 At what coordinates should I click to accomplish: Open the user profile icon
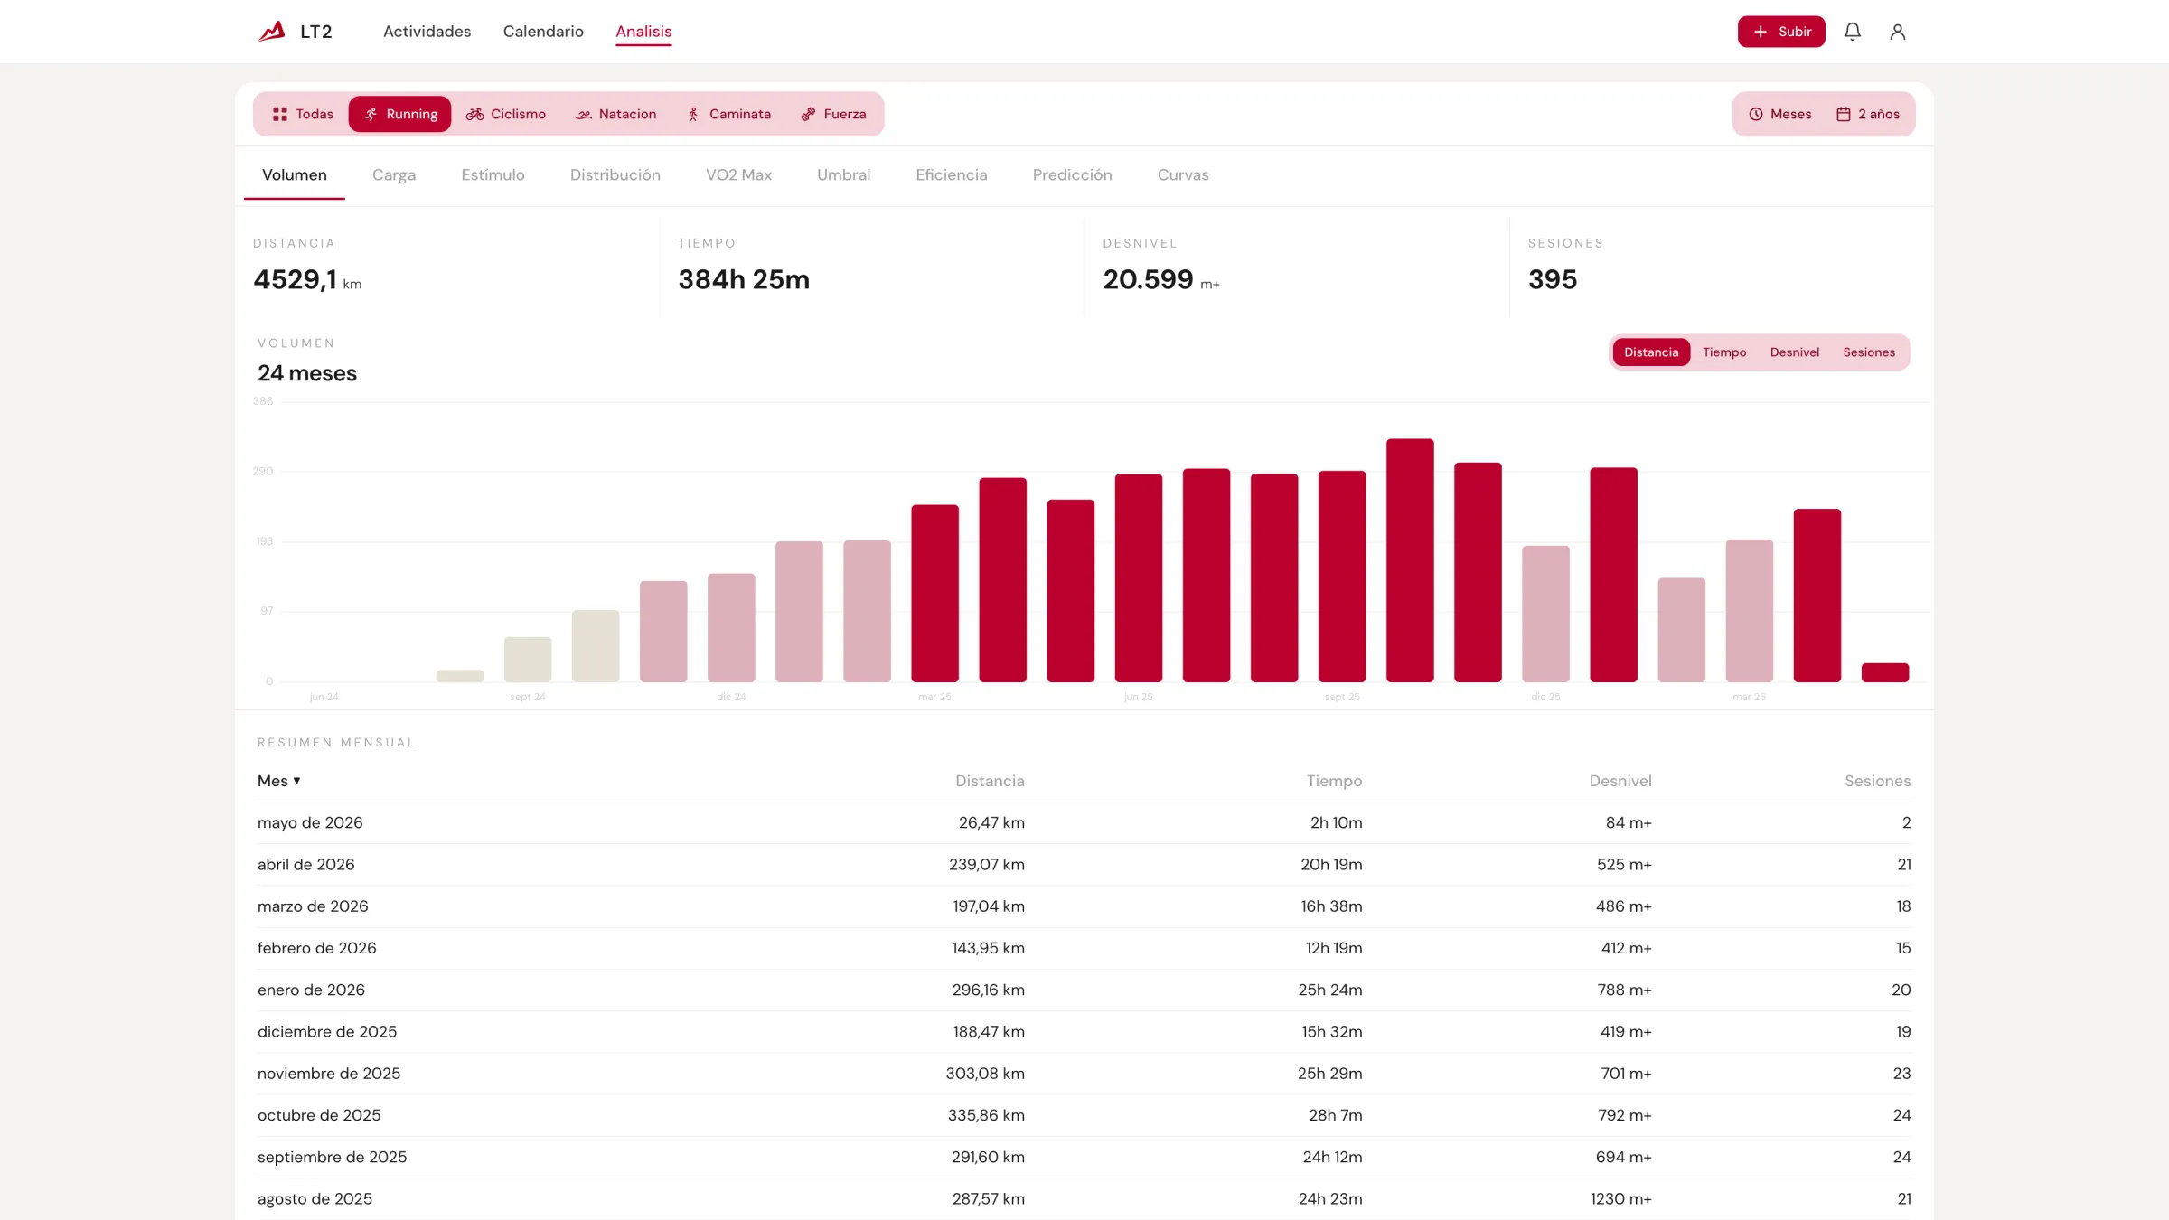[x=1898, y=32]
